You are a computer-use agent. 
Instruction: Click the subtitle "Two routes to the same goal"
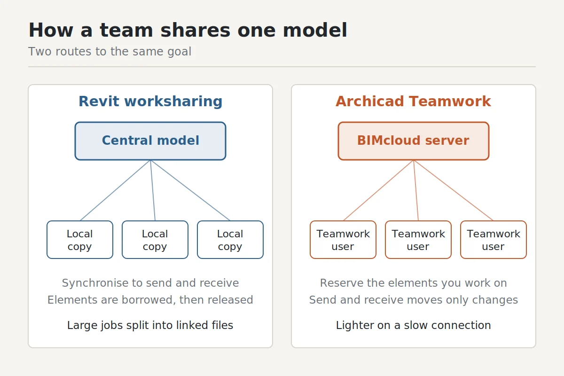coord(110,51)
